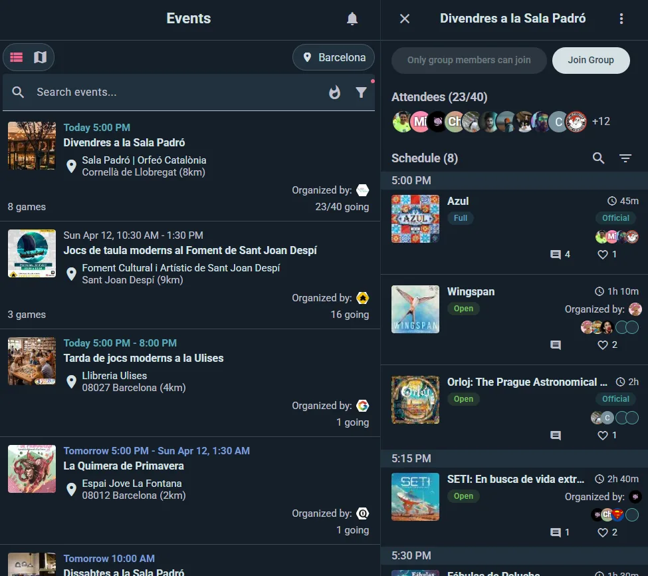The image size is (648, 576).
Task: Search within the Schedule list
Action: [x=598, y=158]
